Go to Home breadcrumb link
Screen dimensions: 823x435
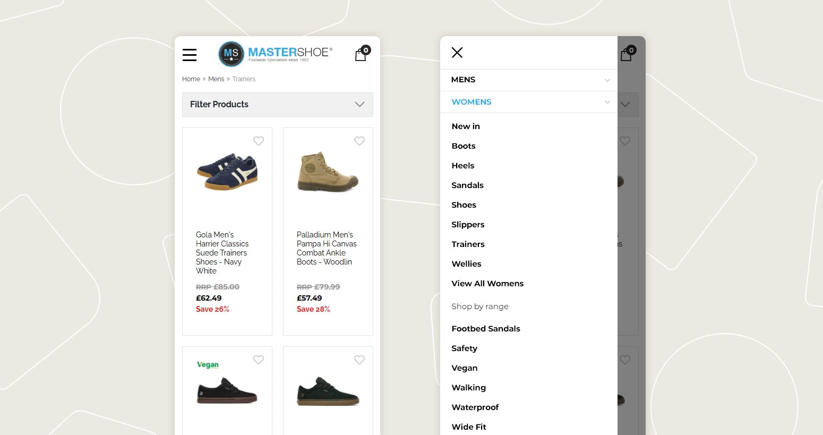[191, 79]
